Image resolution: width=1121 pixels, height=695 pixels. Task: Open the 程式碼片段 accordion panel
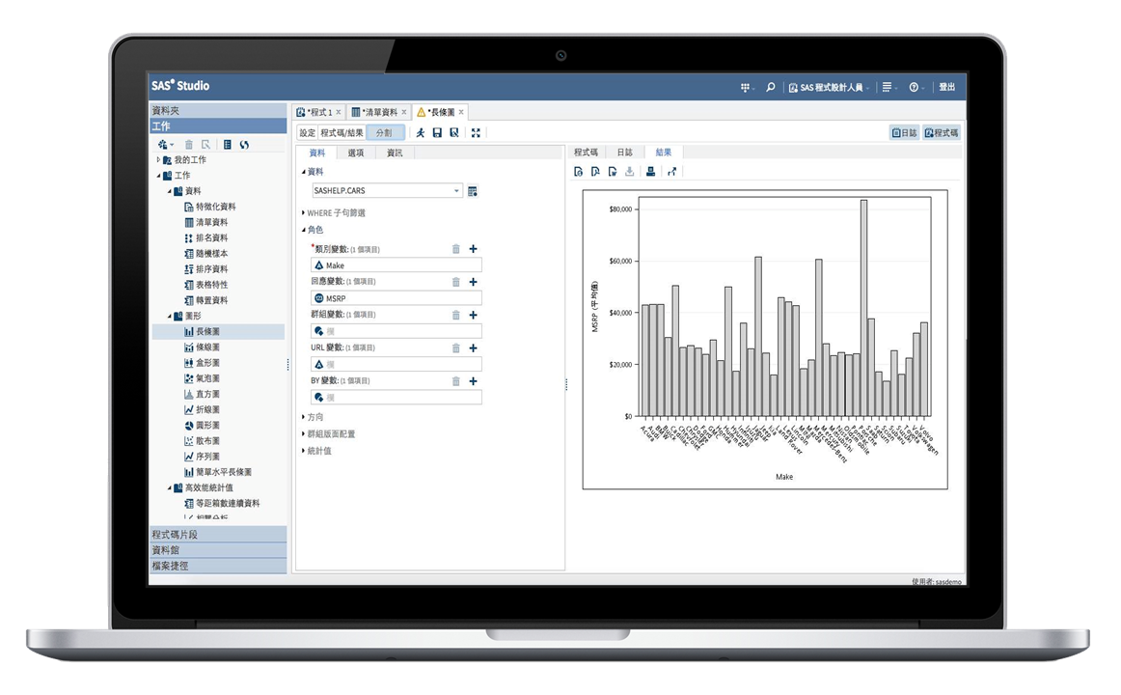[x=218, y=535]
